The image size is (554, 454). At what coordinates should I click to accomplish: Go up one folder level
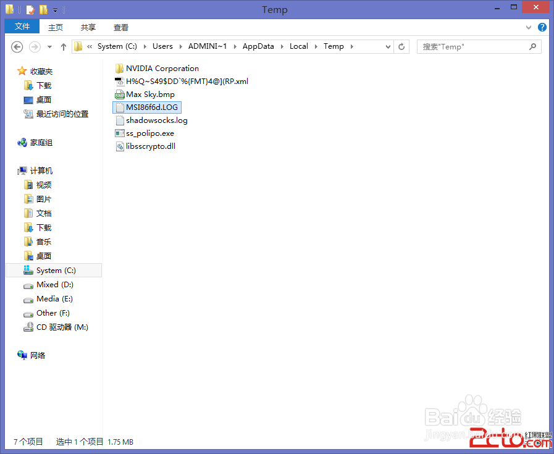[64, 47]
